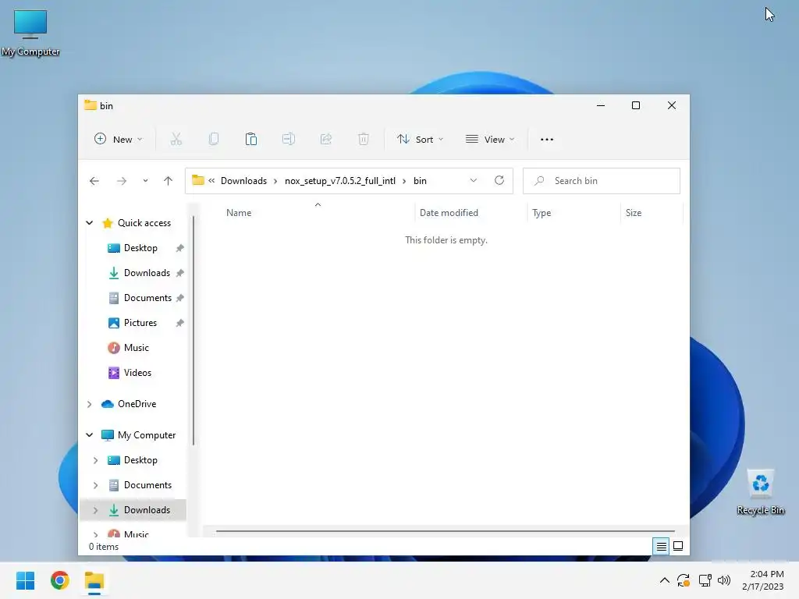This screenshot has height=599, width=799.
Task: Click Downloads in the address breadcrumb
Action: click(243, 181)
